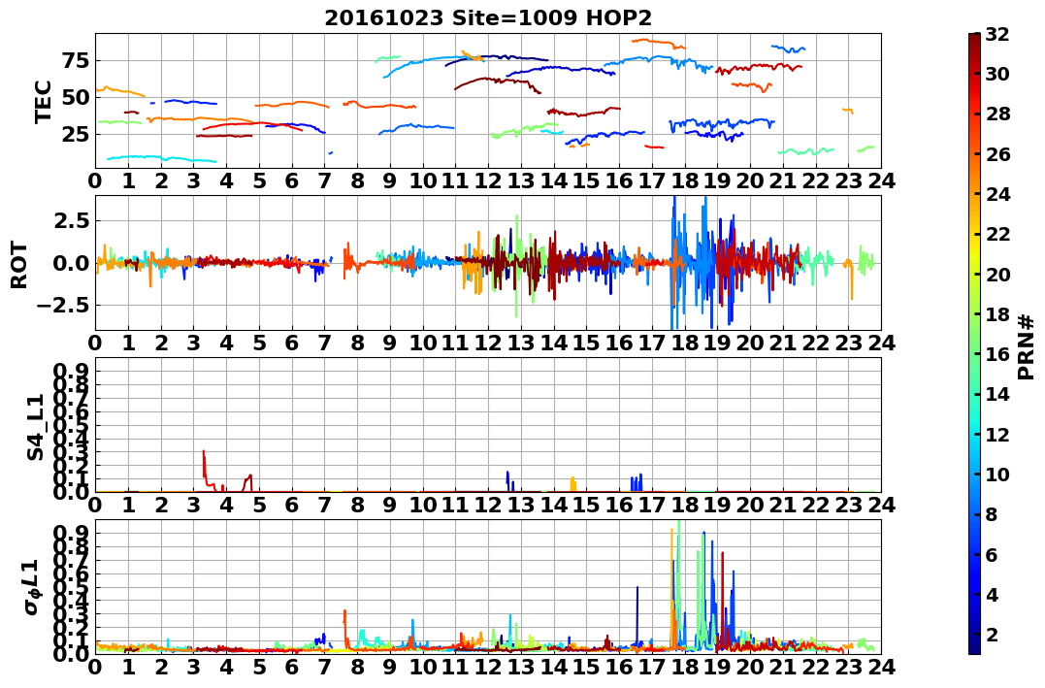Click hour 4 tick under the S4_L1 panel

click(x=227, y=505)
